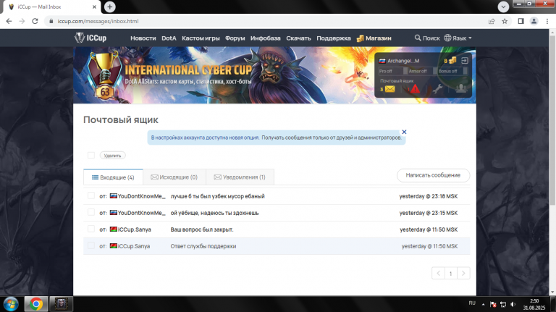Switch to the Уведомления (1) tab
The image size is (556, 312).
240,177
